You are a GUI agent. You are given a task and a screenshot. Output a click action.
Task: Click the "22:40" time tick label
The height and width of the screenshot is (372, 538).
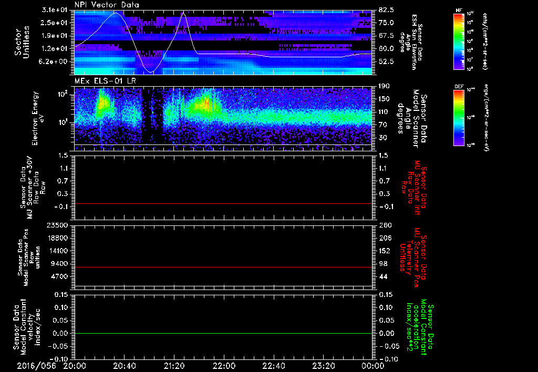pos(273,366)
